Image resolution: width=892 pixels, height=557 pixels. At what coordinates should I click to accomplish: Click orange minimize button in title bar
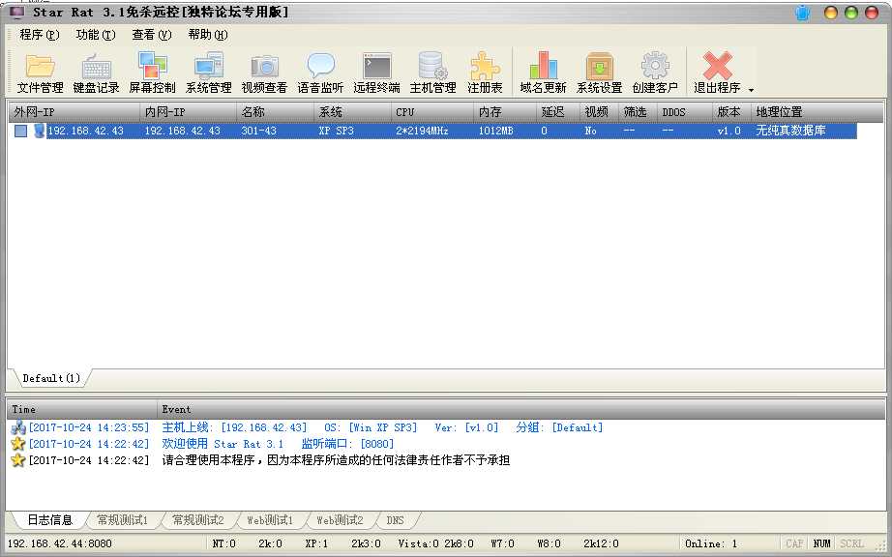point(831,13)
